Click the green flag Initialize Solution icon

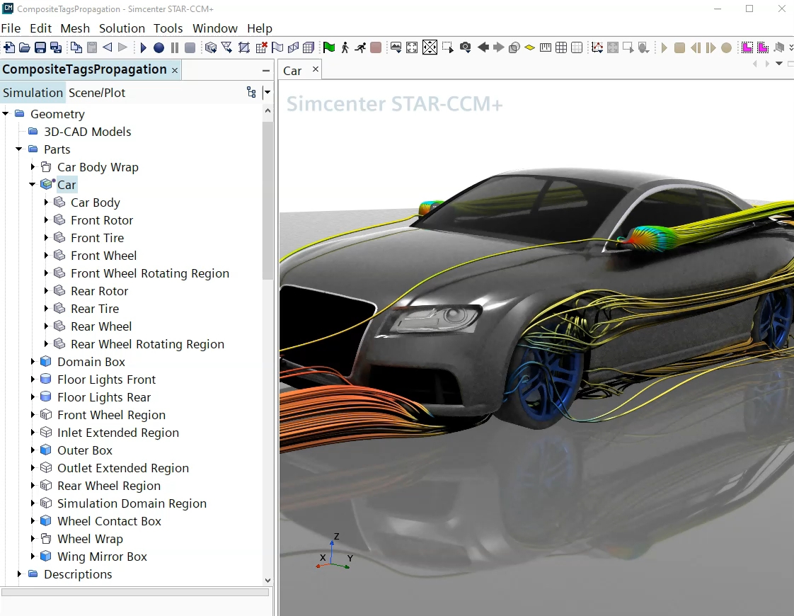click(x=329, y=47)
